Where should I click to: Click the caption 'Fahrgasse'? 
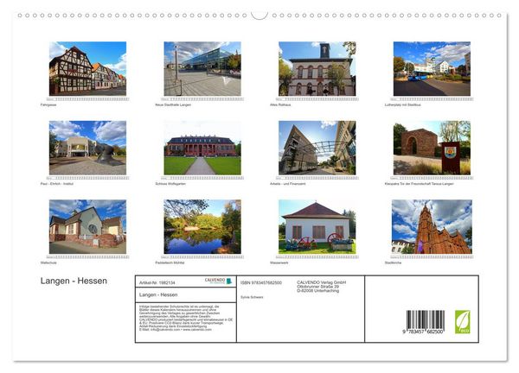[48, 104]
